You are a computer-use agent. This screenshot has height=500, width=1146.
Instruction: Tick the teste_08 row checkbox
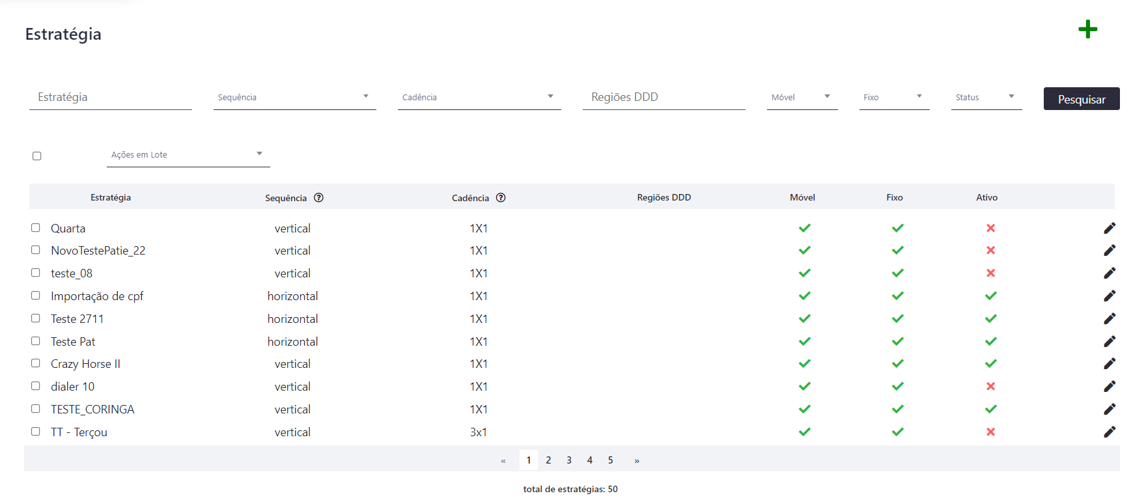pos(36,273)
